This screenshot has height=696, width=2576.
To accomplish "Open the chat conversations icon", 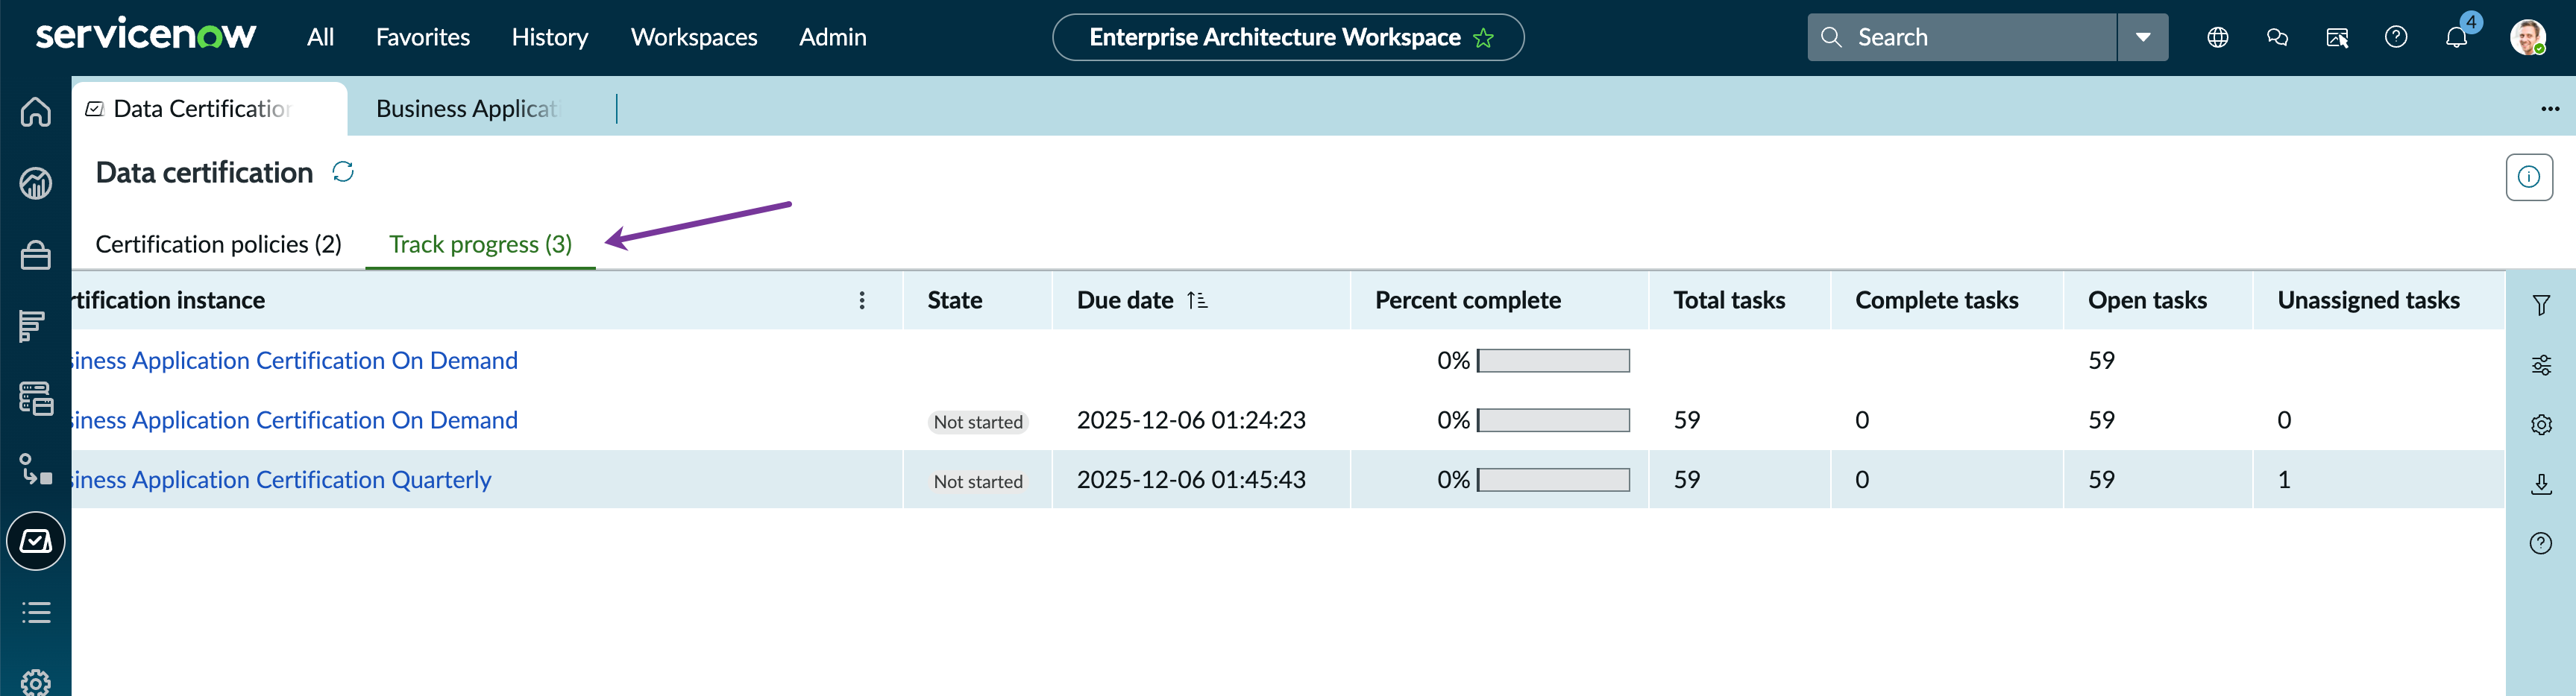I will [x=2277, y=37].
